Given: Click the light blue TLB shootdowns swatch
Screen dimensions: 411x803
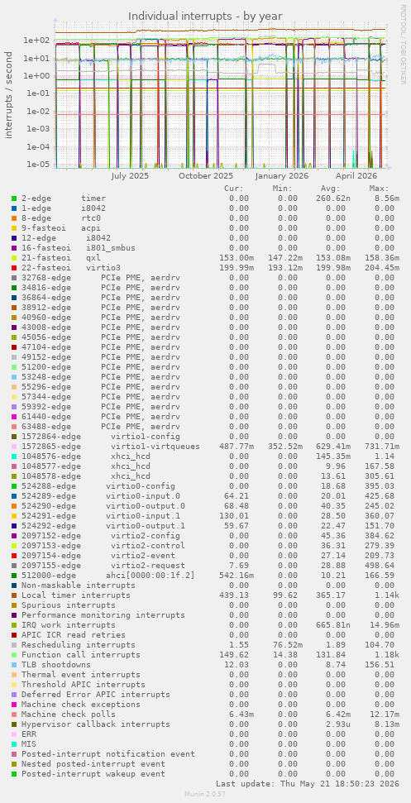Looking at the screenshot, I should [x=14, y=665].
